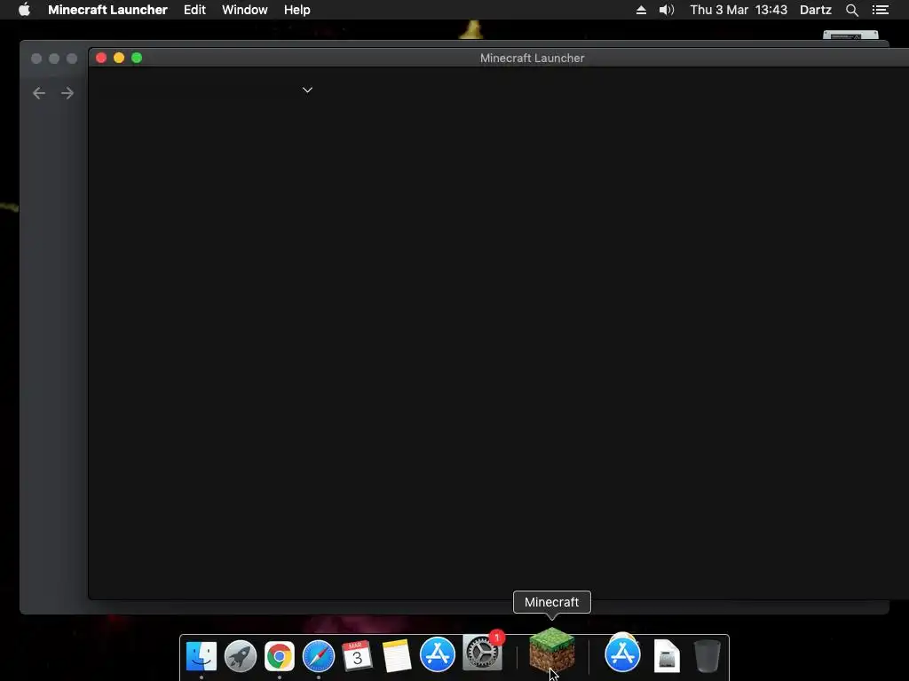Open System Preferences gear with badge
The height and width of the screenshot is (681, 909).
click(x=482, y=653)
